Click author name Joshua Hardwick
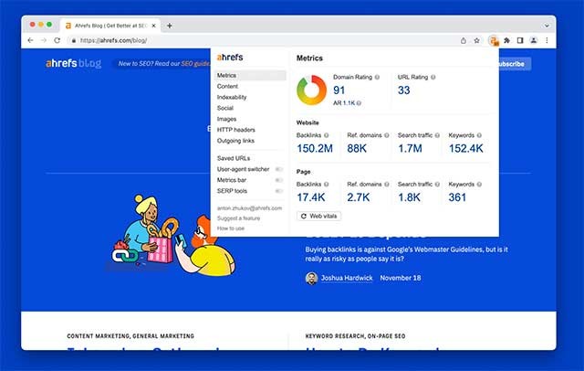 (x=347, y=278)
